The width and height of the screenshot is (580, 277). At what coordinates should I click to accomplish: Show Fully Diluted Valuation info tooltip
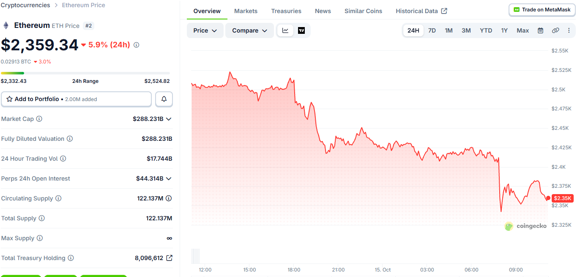click(x=70, y=139)
